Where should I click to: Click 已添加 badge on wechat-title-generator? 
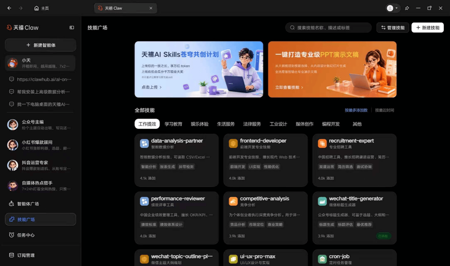tap(384, 236)
